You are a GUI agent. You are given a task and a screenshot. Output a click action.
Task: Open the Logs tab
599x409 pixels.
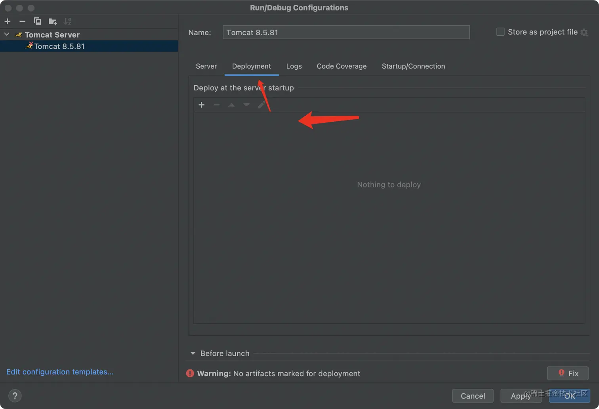click(294, 66)
